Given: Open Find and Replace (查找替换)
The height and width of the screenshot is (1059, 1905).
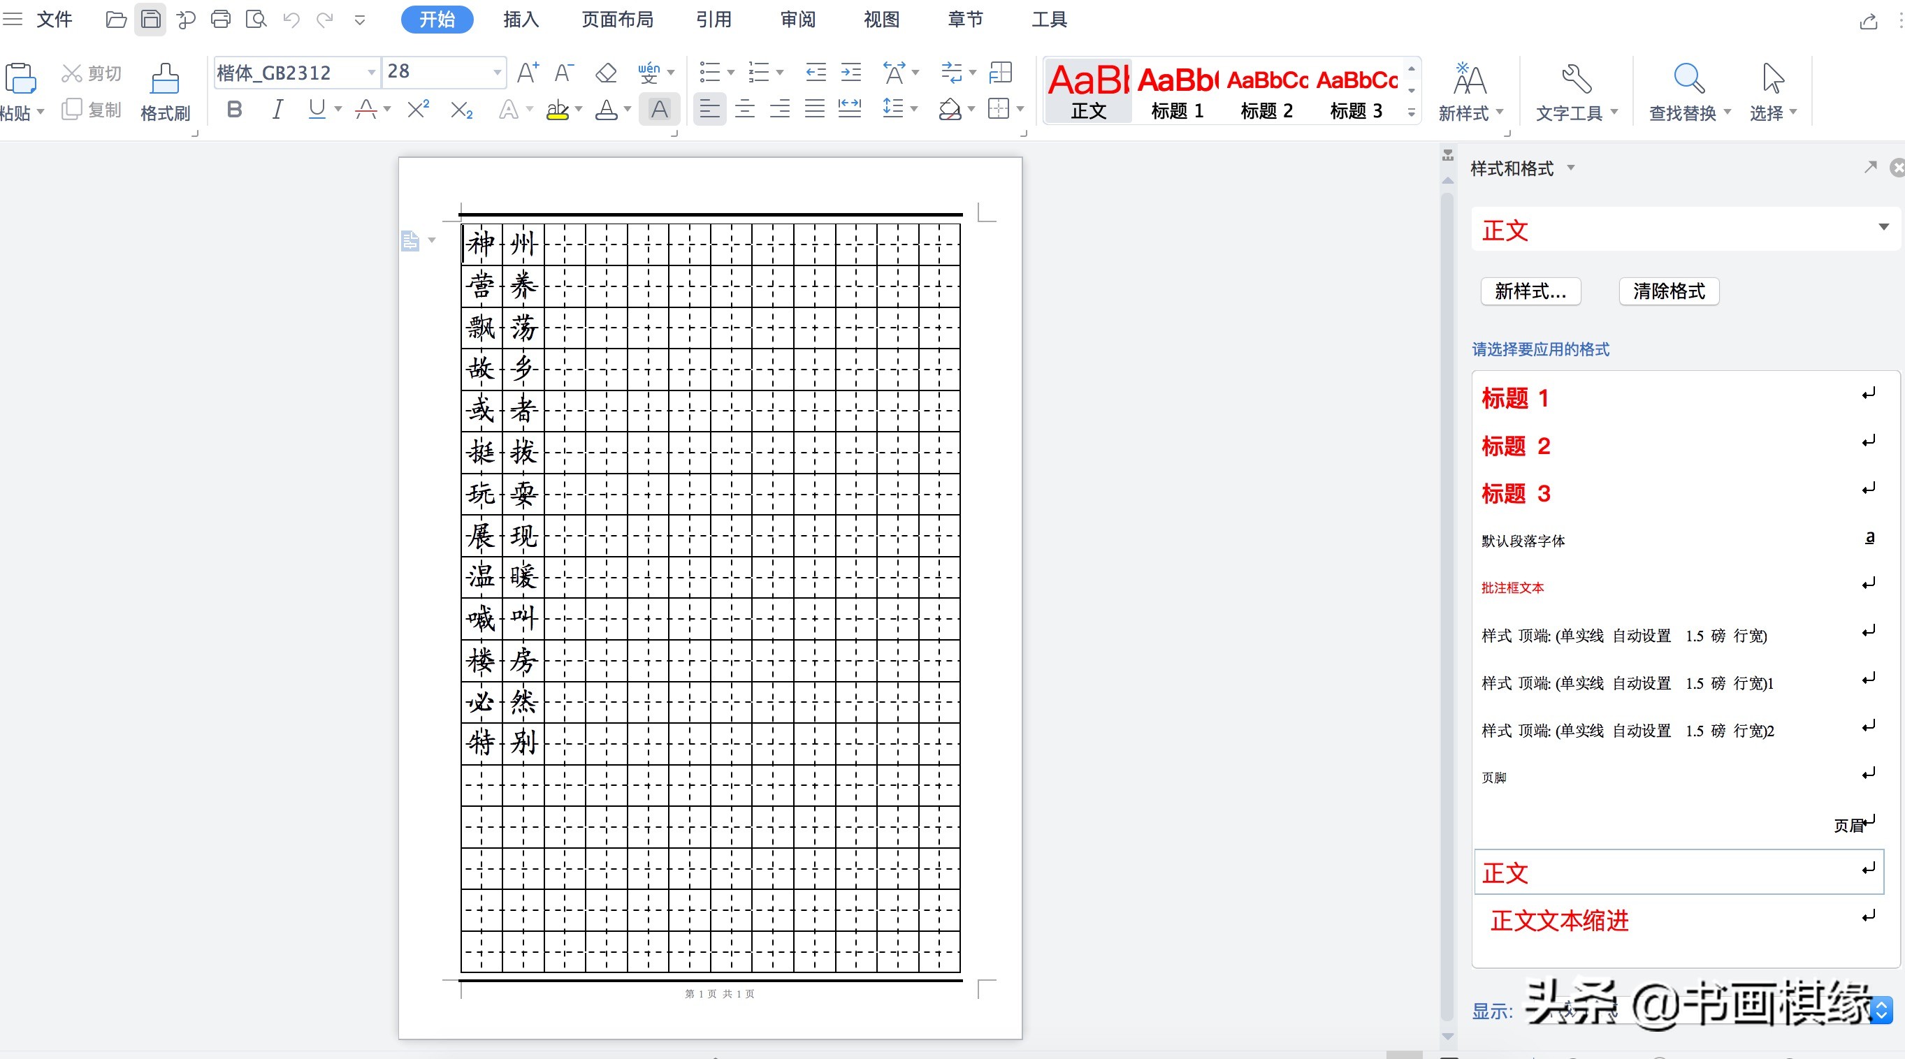Looking at the screenshot, I should (1689, 92).
